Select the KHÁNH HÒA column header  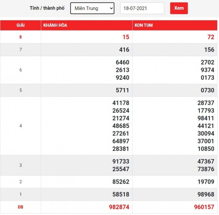coord(55,25)
